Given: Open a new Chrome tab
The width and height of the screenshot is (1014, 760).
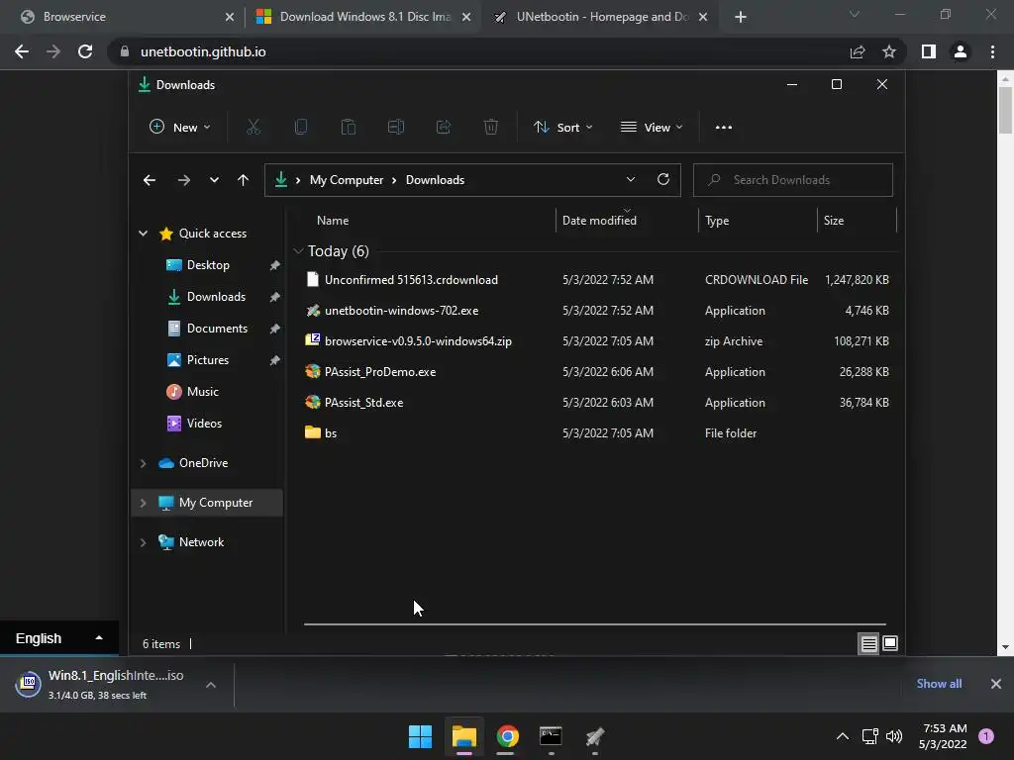Looking at the screenshot, I should click(741, 17).
